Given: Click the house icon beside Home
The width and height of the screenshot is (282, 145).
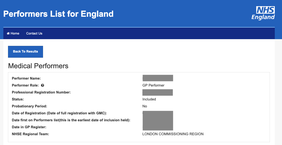Looking at the screenshot, I should point(8,33).
